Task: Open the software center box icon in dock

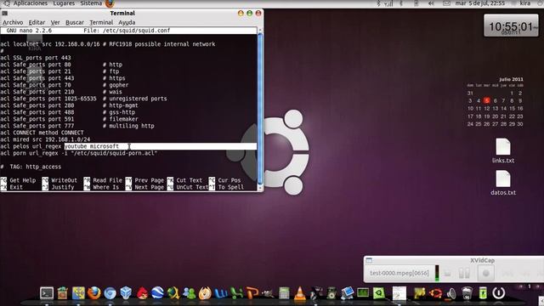Action: (x=62, y=293)
